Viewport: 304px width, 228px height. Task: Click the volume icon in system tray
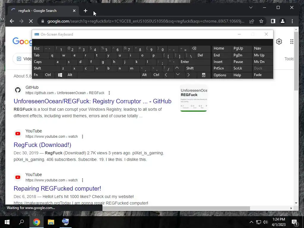point(265,222)
